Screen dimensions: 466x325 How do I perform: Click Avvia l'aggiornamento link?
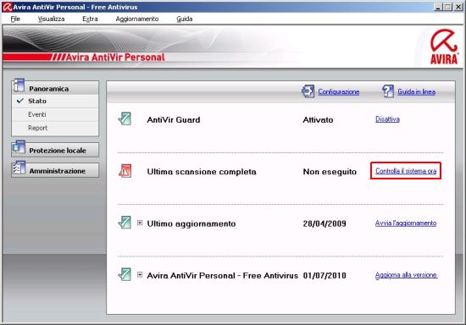(x=406, y=223)
